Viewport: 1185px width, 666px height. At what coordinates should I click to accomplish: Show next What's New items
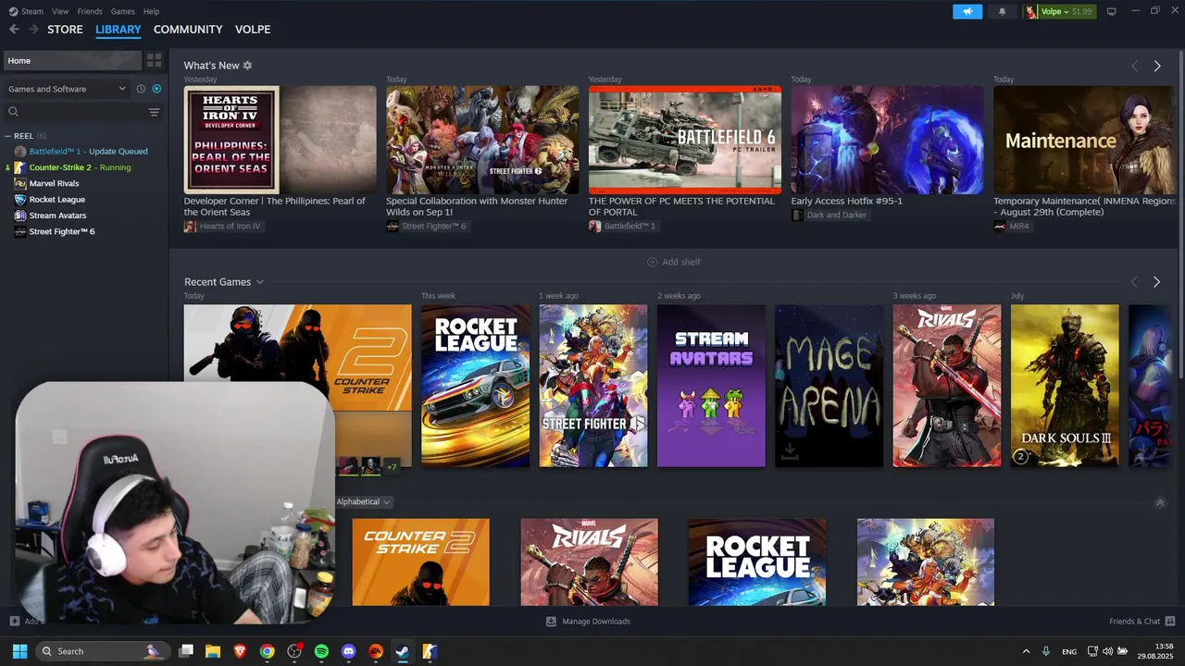(1157, 66)
